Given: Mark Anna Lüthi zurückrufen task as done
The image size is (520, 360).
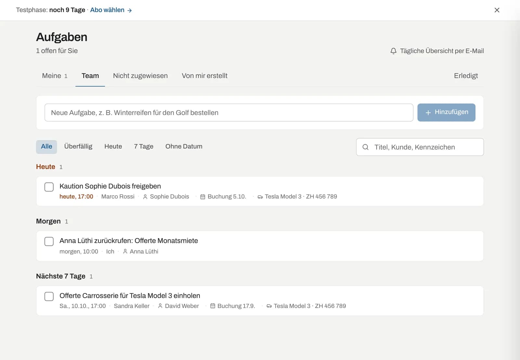Looking at the screenshot, I should [x=49, y=241].
